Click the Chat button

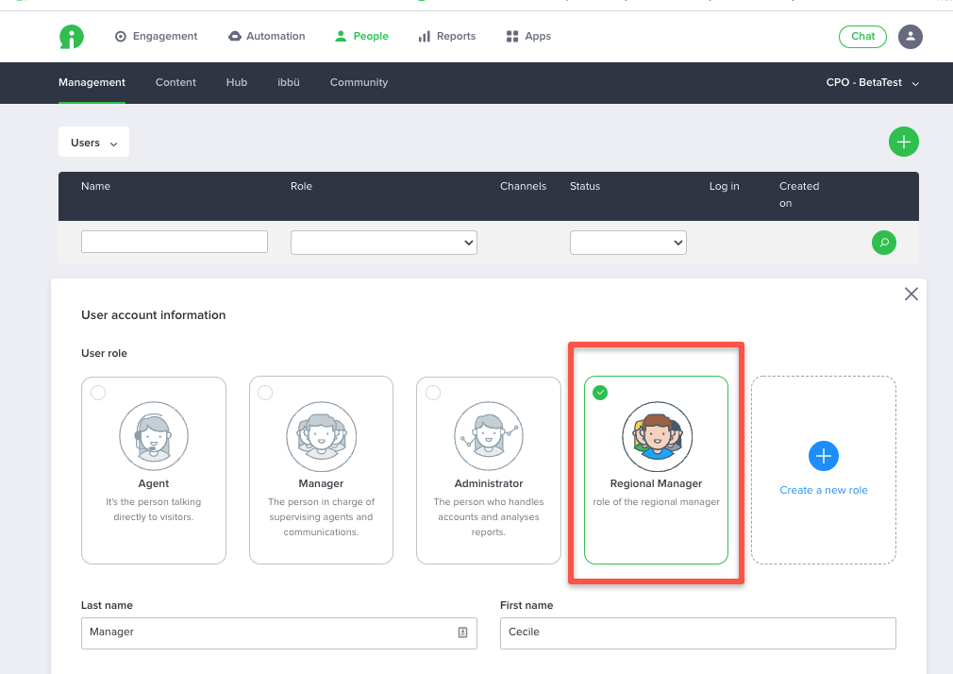(862, 37)
